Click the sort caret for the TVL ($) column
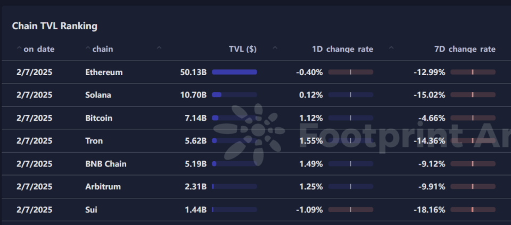 159,48
